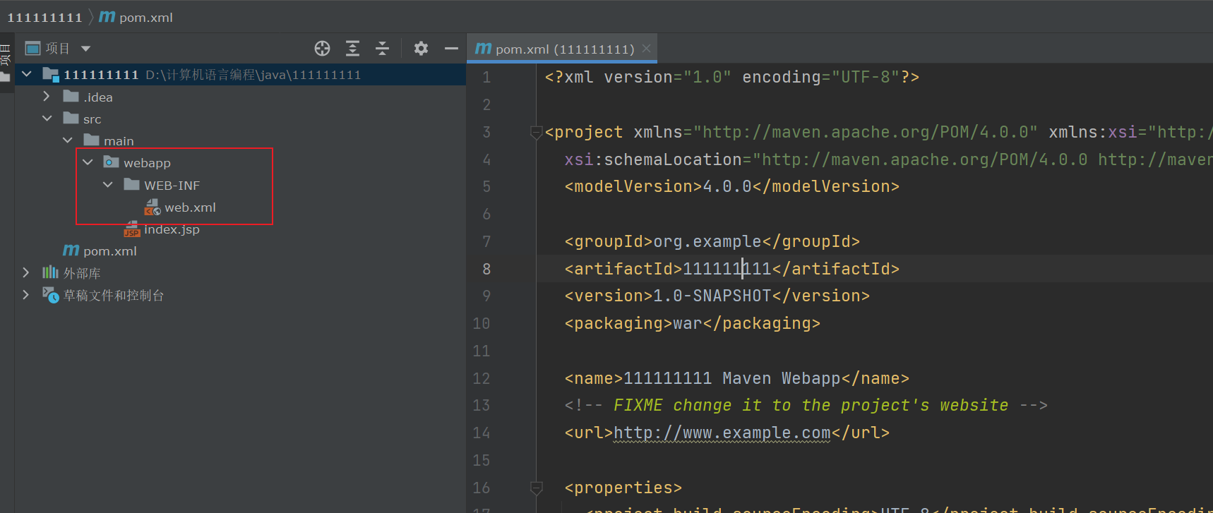1213x513 pixels.
Task: Collapse the webapp folder node
Action: (x=88, y=162)
